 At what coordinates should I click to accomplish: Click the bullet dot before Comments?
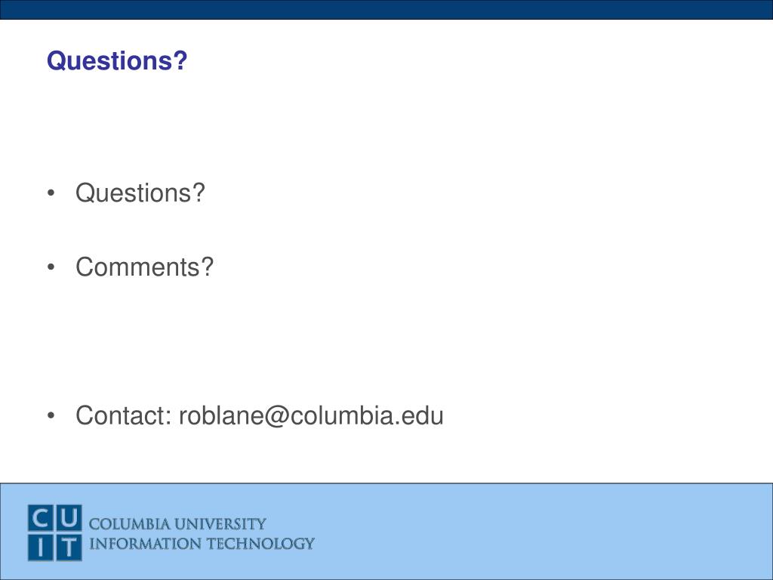coord(51,267)
